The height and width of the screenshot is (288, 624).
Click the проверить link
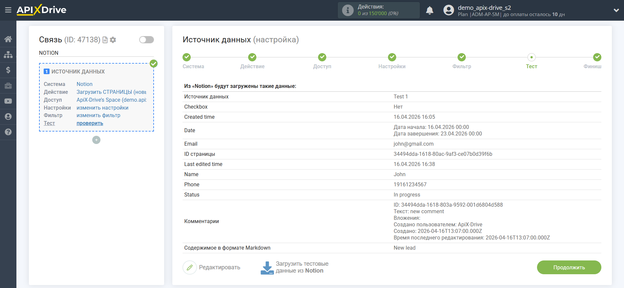tap(90, 123)
